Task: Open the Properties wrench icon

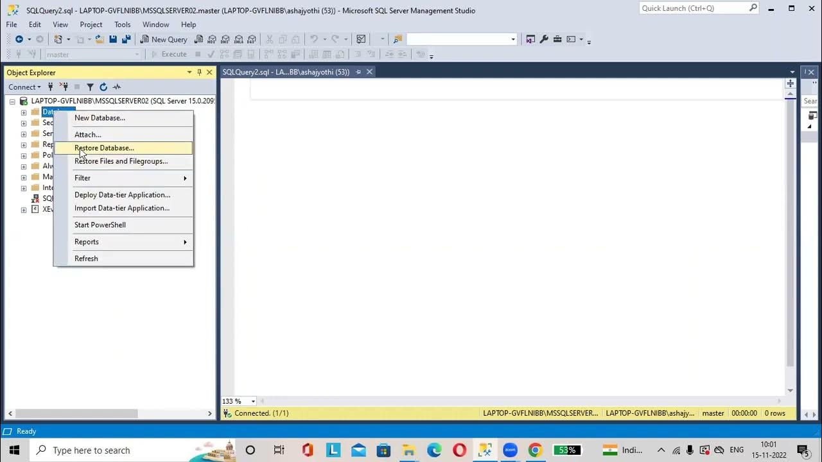Action: (544, 39)
